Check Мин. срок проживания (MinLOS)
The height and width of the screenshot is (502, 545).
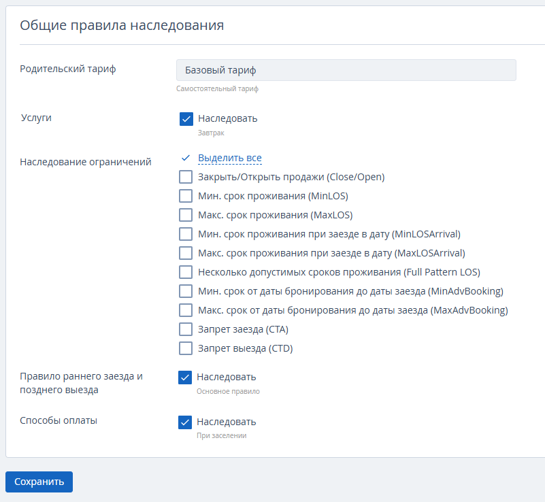pyautogui.click(x=186, y=196)
